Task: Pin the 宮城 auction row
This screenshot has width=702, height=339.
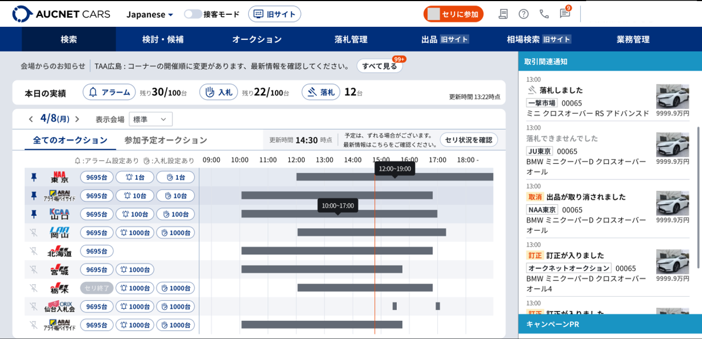Action: tap(33, 269)
